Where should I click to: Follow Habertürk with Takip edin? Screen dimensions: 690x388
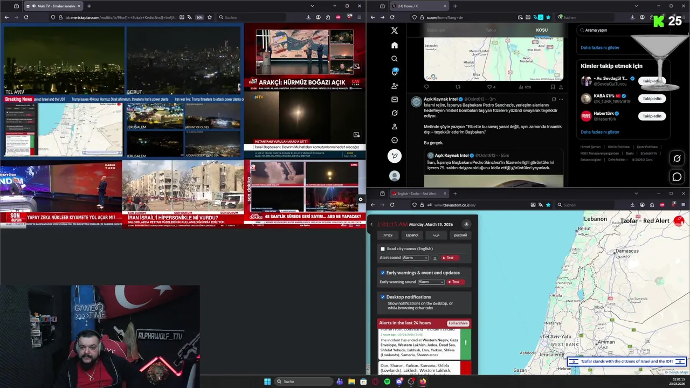pyautogui.click(x=652, y=116)
